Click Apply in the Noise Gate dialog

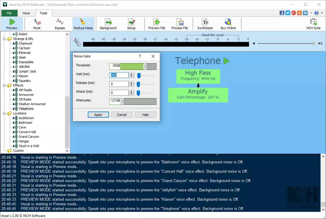pyautogui.click(x=98, y=115)
